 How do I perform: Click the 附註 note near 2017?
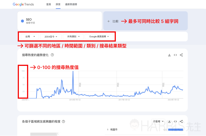[118, 85]
